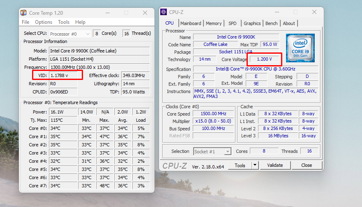Click the Tools button in CPU-Z
Image resolution: width=362 pixels, height=207 pixels.
(x=240, y=165)
